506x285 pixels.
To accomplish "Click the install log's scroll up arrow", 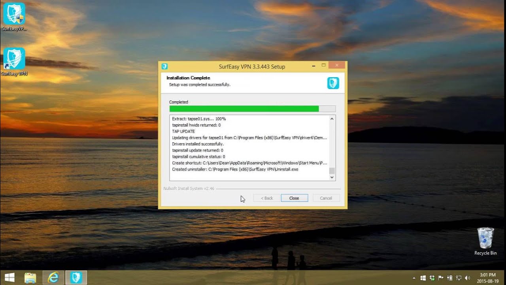I will point(332,119).
